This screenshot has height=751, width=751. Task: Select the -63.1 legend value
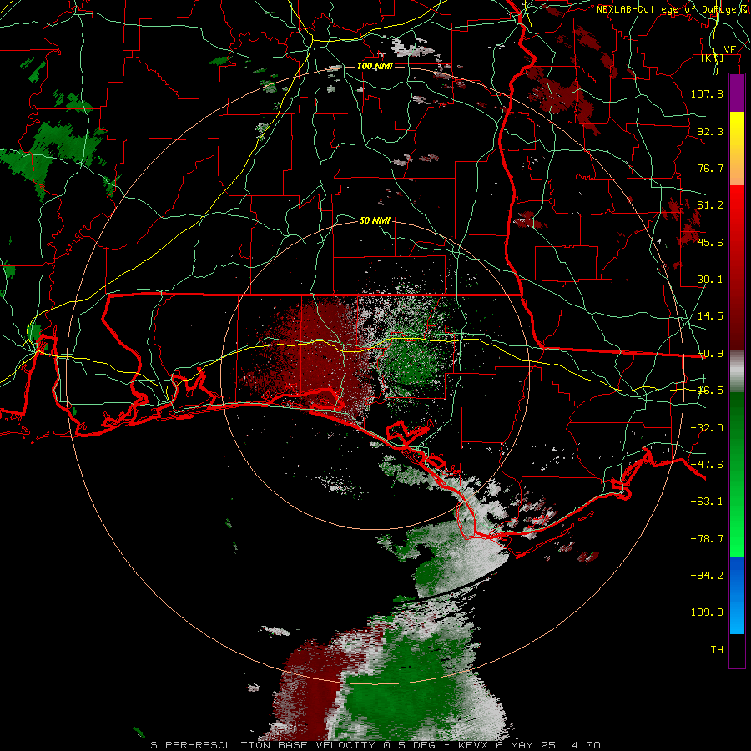(x=707, y=502)
